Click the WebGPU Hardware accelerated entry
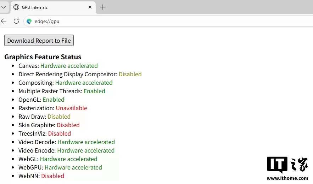 [60, 167]
